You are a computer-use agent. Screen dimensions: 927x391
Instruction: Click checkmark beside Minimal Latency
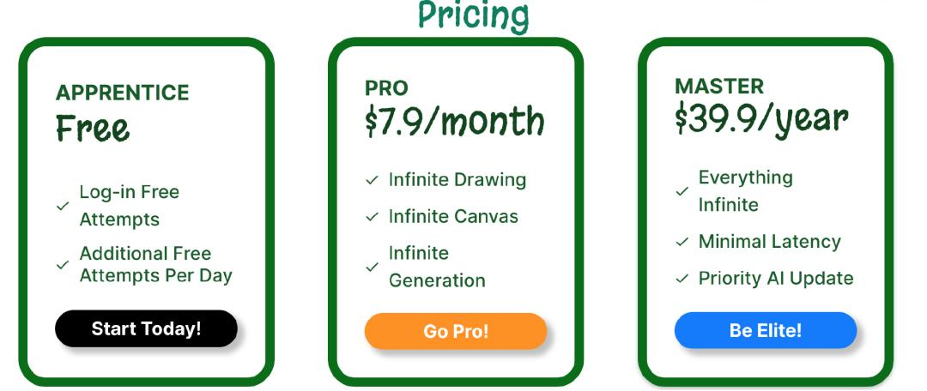pos(682,242)
